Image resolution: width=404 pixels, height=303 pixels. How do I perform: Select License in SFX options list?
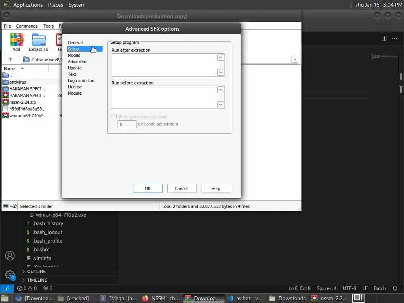point(75,87)
